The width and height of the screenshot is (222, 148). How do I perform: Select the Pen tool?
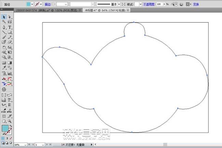click(x=4, y=27)
